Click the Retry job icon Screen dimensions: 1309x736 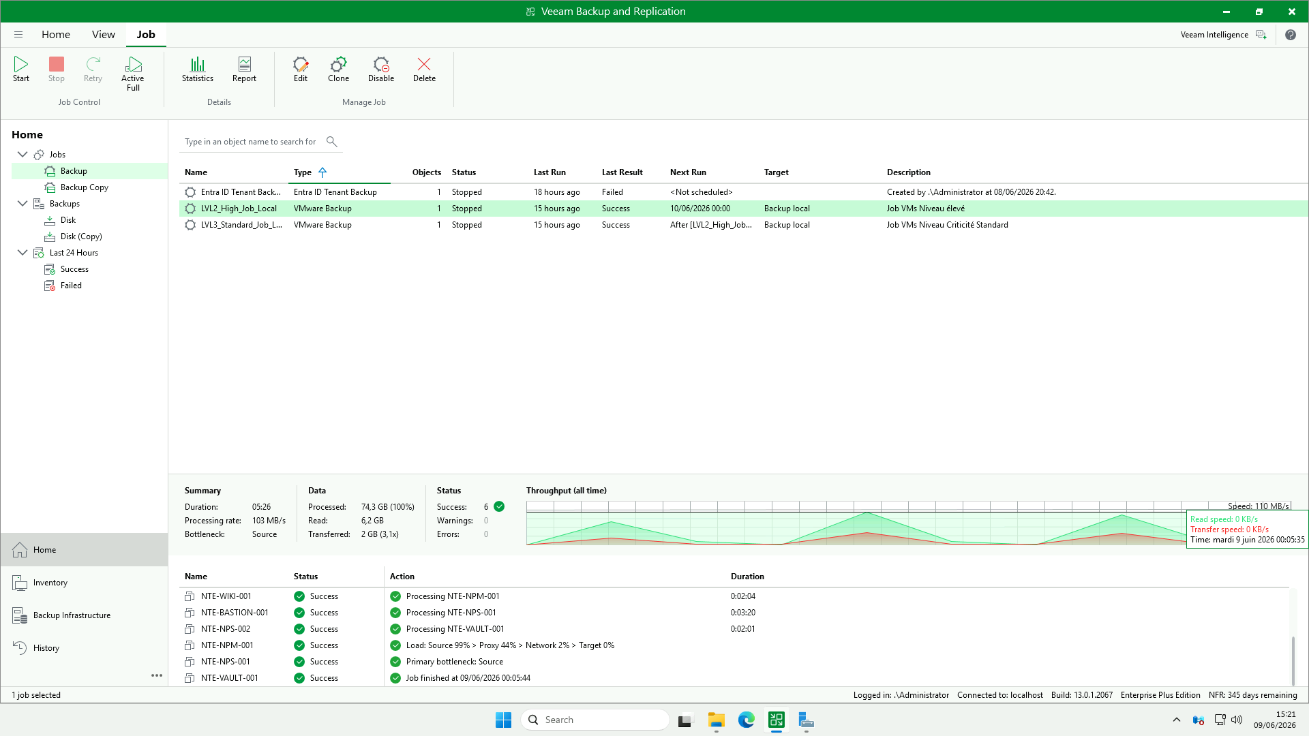(x=93, y=70)
